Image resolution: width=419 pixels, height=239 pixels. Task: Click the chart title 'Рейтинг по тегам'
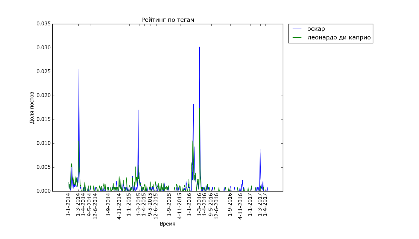168,20
